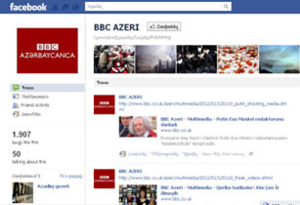Viewport: 300px width, 205px height.
Task: Click the see all link in Likes section
Action: click(x=71, y=176)
